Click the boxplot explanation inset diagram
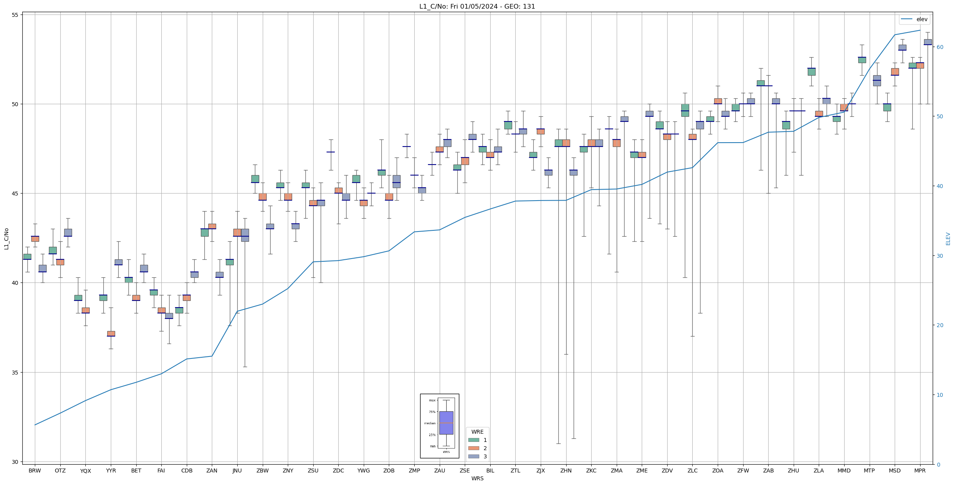 [x=439, y=426]
